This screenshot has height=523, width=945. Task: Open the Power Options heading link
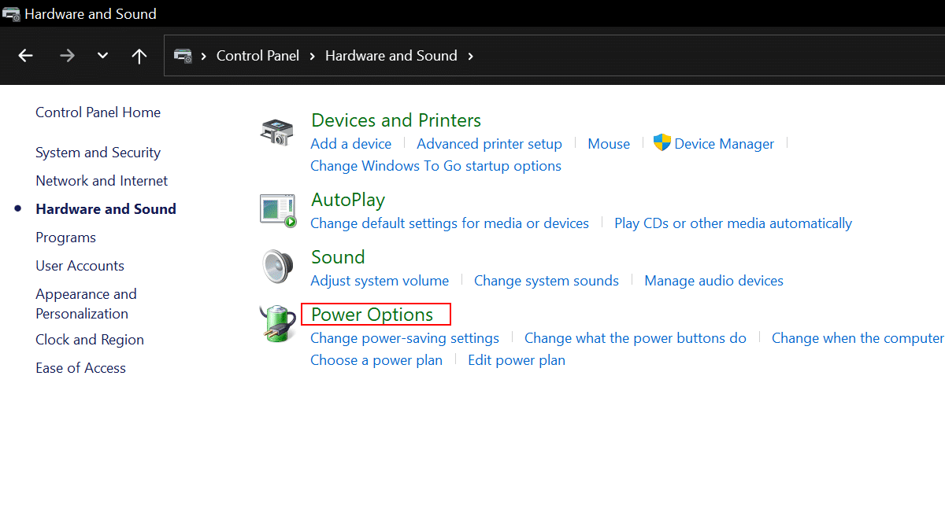pyautogui.click(x=372, y=315)
